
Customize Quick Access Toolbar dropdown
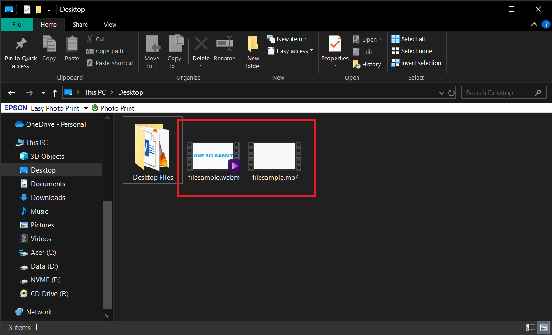point(49,10)
